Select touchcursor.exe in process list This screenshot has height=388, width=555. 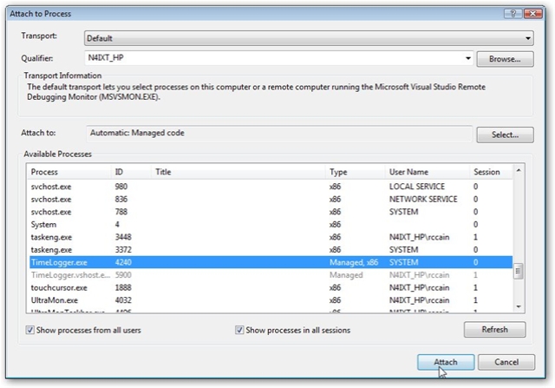[58, 286]
